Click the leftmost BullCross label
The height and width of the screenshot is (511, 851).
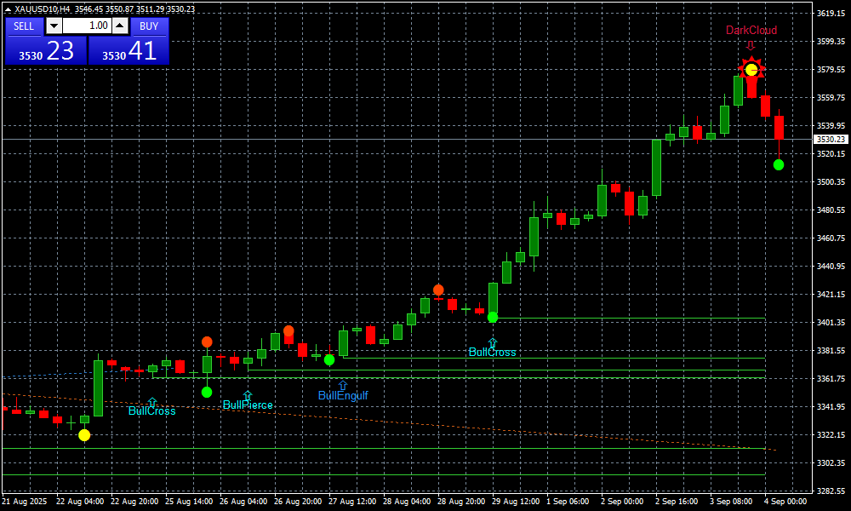(151, 411)
